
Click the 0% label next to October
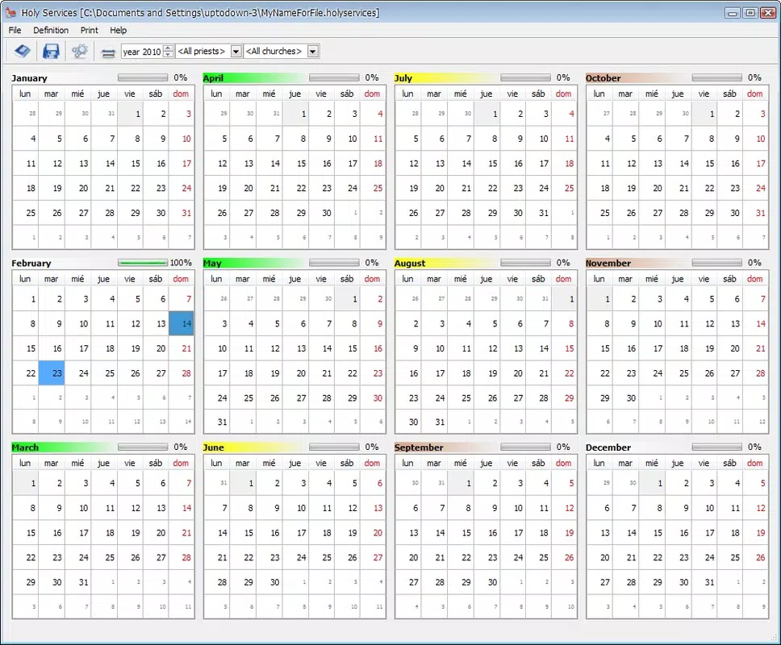(x=754, y=77)
